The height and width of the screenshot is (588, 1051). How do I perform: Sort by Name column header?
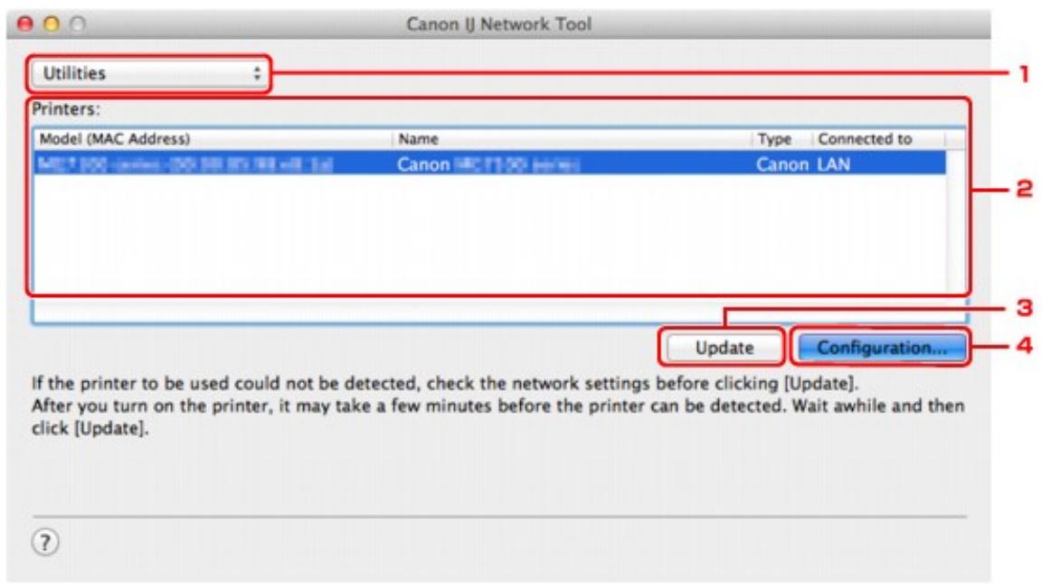tap(571, 138)
